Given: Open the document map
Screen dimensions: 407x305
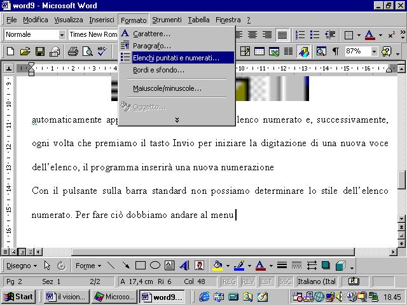Looking at the screenshot, I should pyautogui.click(x=321, y=51).
